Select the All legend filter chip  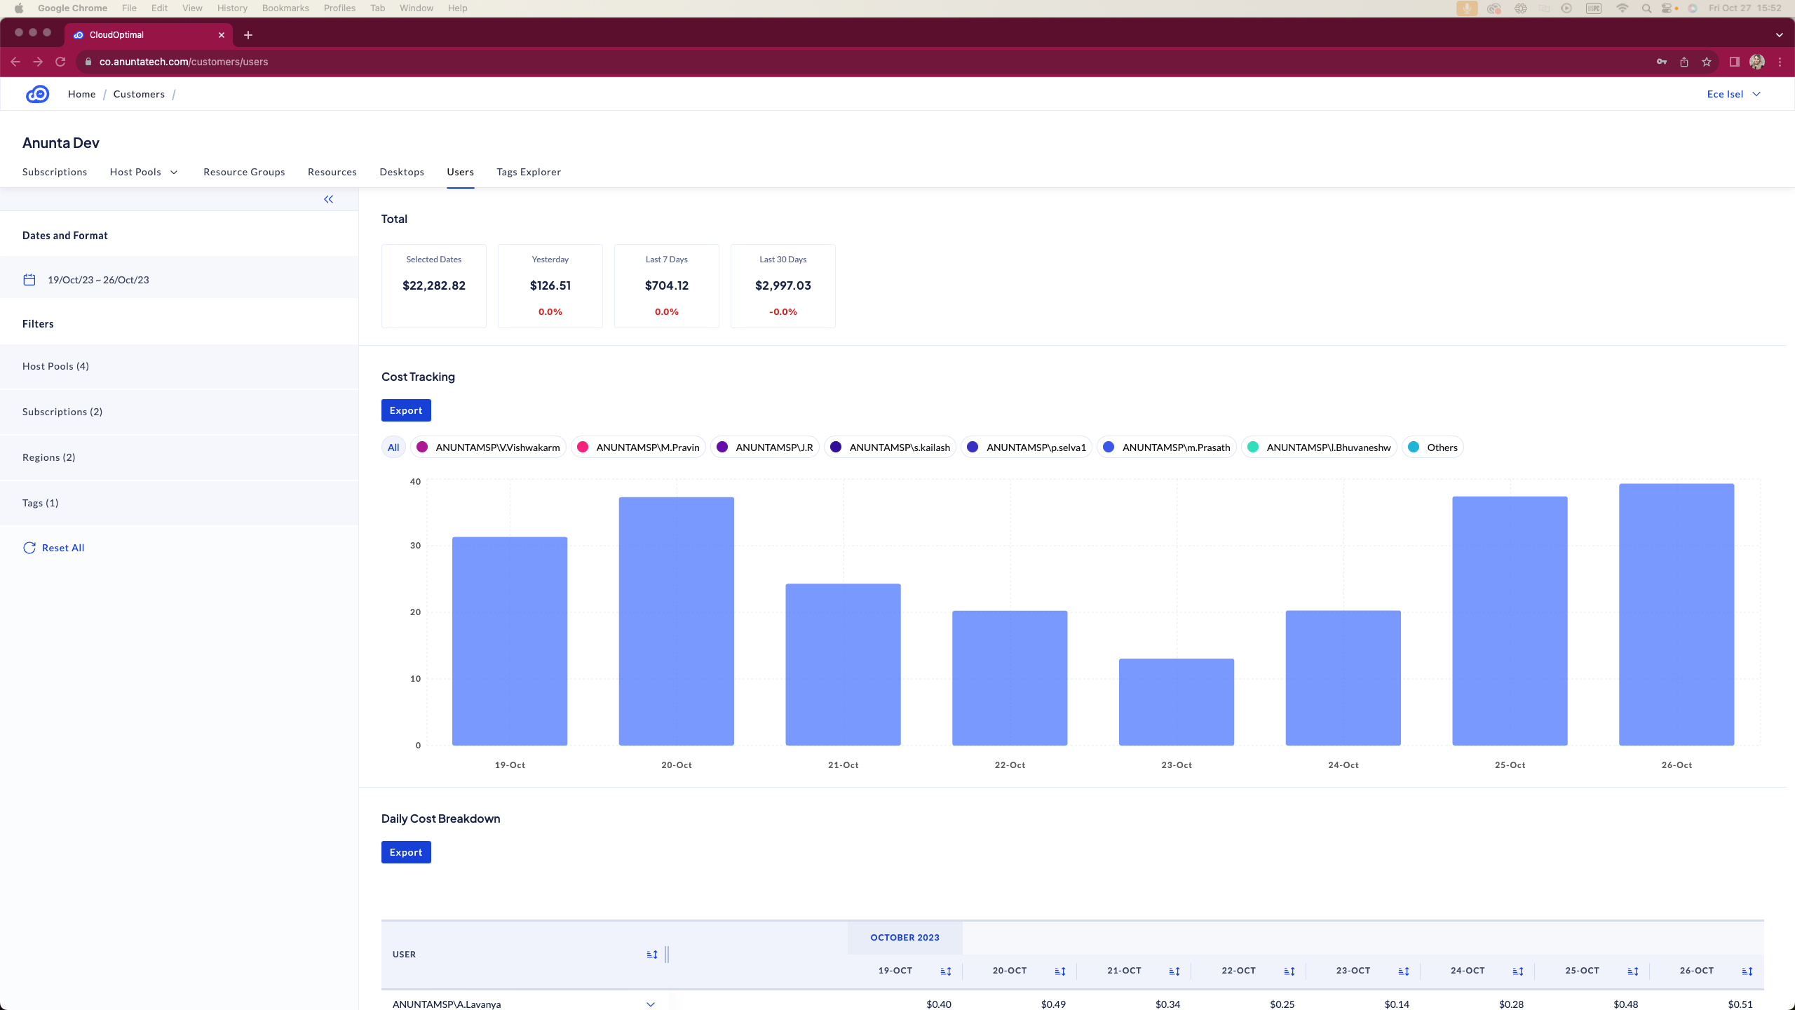pyautogui.click(x=393, y=447)
